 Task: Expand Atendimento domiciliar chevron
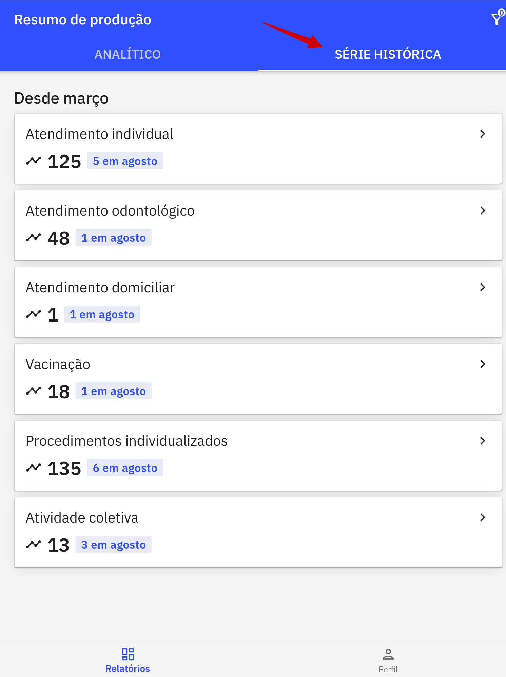[x=483, y=287]
